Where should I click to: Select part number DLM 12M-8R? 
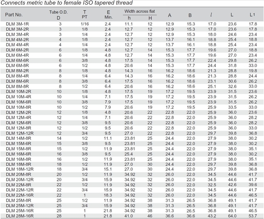tap(19, 128)
